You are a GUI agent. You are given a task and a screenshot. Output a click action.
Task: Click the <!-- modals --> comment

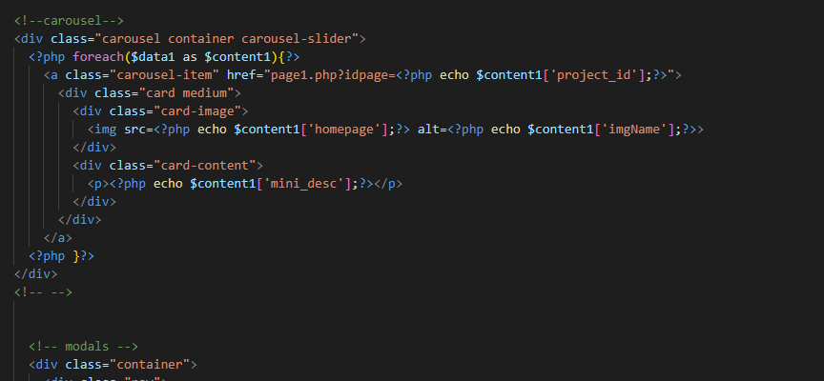[x=83, y=346]
